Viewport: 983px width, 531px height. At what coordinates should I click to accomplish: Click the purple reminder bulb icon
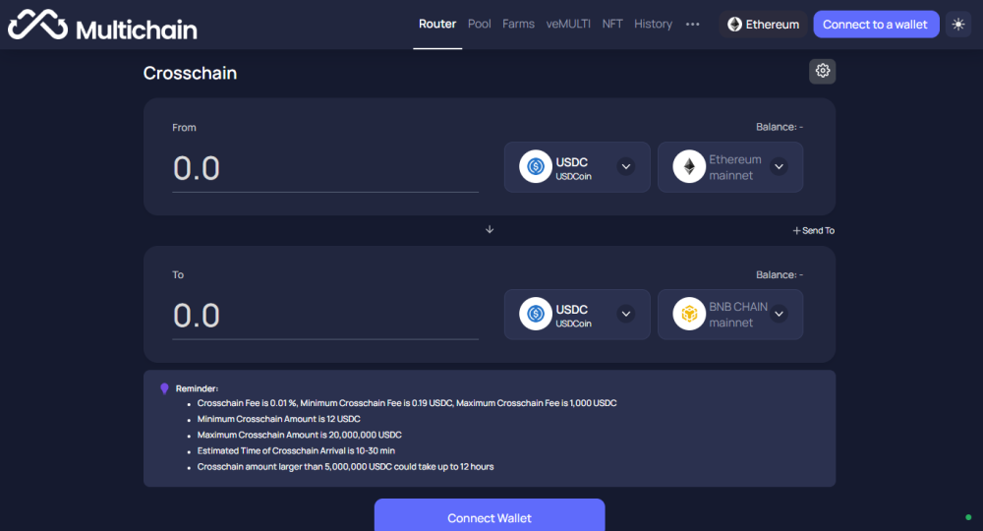coord(164,388)
